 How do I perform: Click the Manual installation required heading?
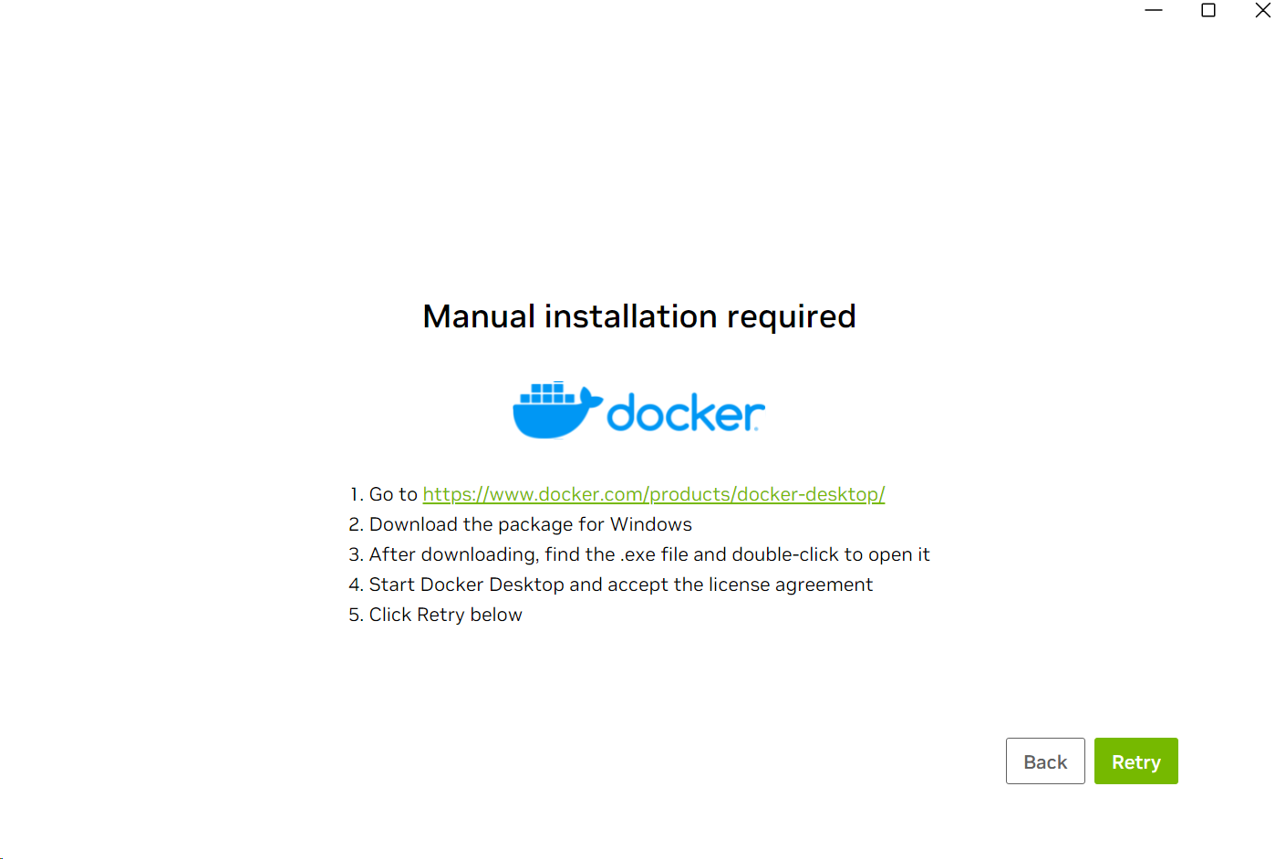point(638,316)
